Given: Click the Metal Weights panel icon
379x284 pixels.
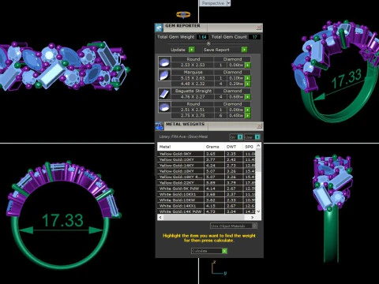Looking at the screenshot, I should (x=159, y=126).
